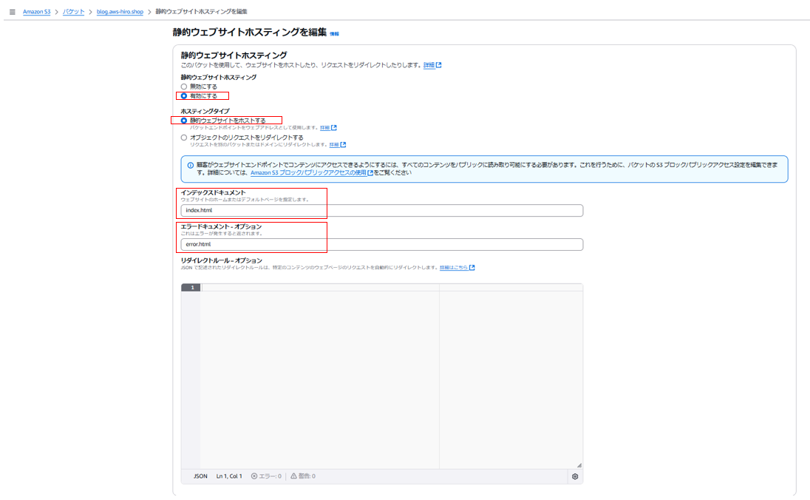Open 詳細 link under redirect requests option
810x500 pixels.
[337, 145]
